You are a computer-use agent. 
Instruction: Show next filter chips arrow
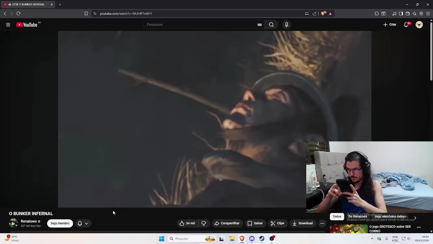tap(415, 218)
